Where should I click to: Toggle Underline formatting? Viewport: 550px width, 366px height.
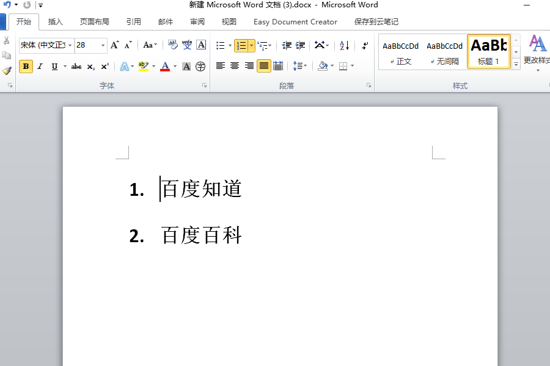[x=54, y=66]
